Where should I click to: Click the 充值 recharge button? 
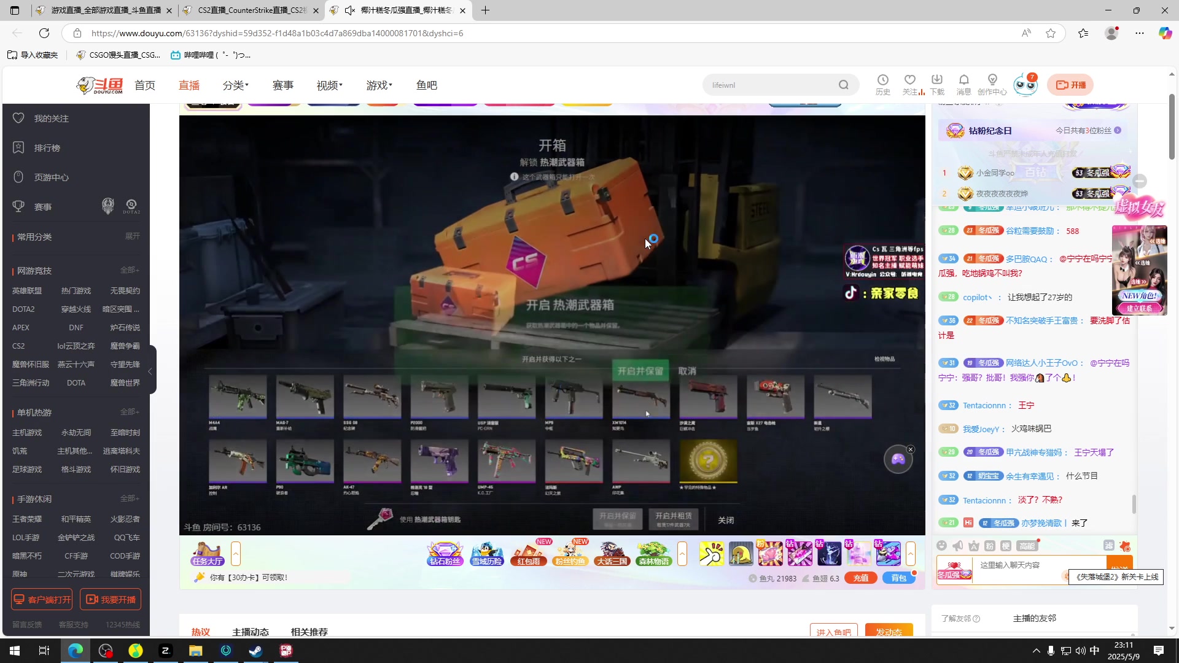tap(861, 578)
